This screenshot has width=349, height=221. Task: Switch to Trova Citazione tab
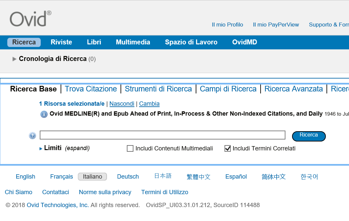91,89
